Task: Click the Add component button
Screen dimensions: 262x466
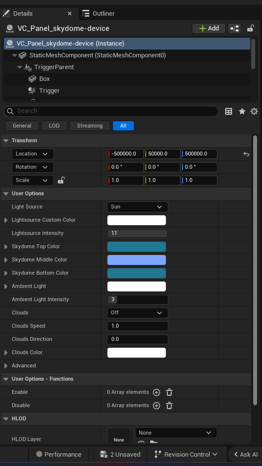Action: [209, 28]
